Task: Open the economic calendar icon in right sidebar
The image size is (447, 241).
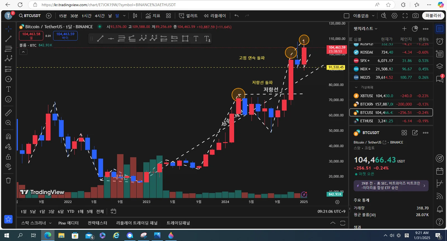Action: pyautogui.click(x=440, y=171)
